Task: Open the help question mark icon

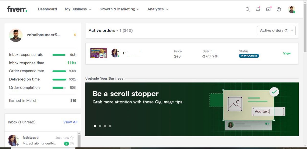Action: [x=279, y=9]
